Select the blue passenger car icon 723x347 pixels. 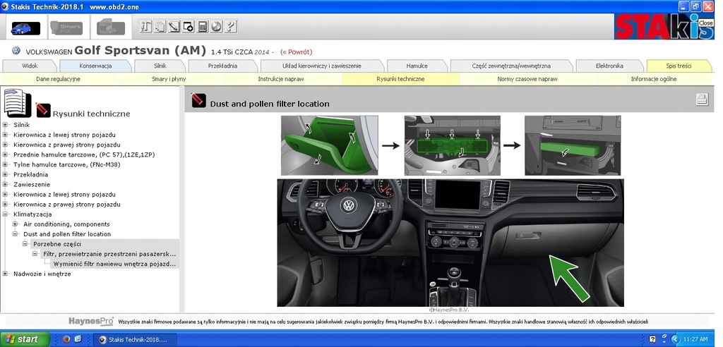click(25, 28)
